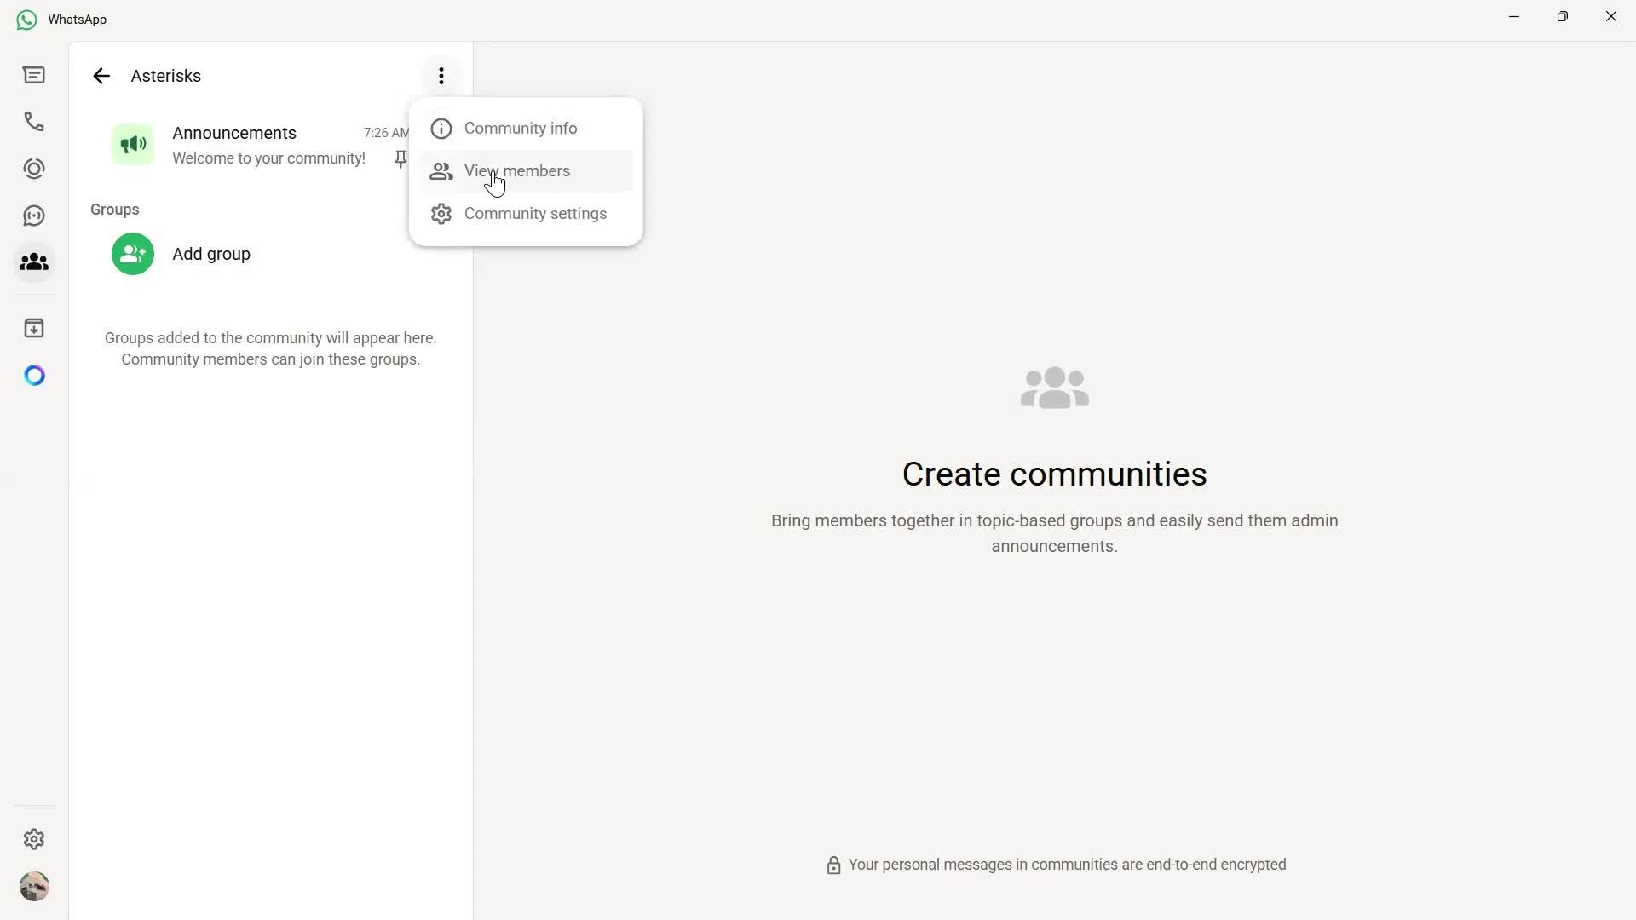Open your profile picture
Viewport: 1636px width, 920px height.
34,887
